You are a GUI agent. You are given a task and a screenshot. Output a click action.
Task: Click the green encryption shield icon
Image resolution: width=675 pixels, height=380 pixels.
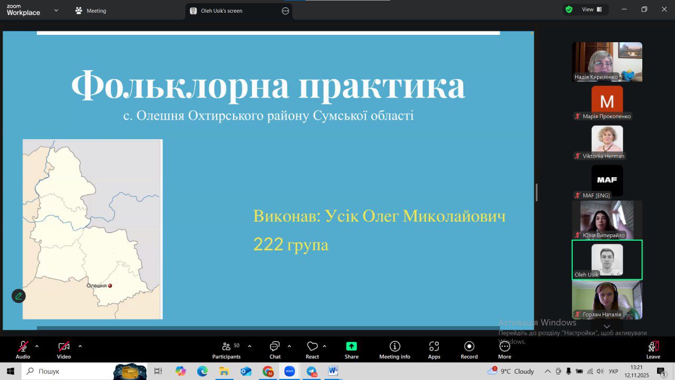click(569, 9)
